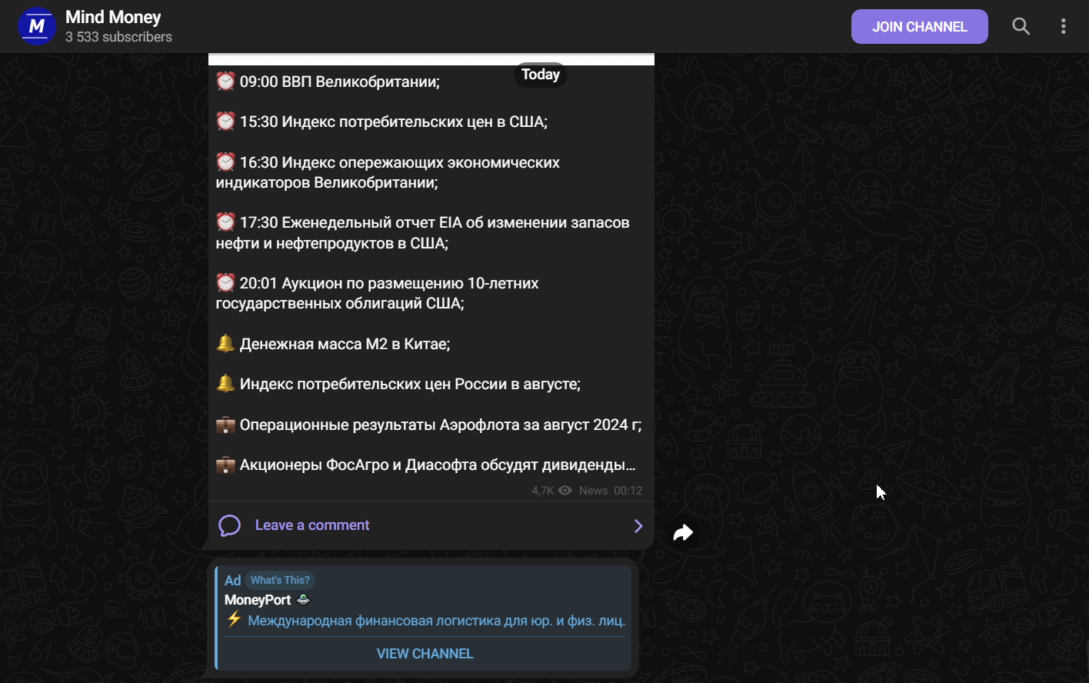Click the Mind Money channel title
Screen dimensions: 1089x683
tap(113, 17)
